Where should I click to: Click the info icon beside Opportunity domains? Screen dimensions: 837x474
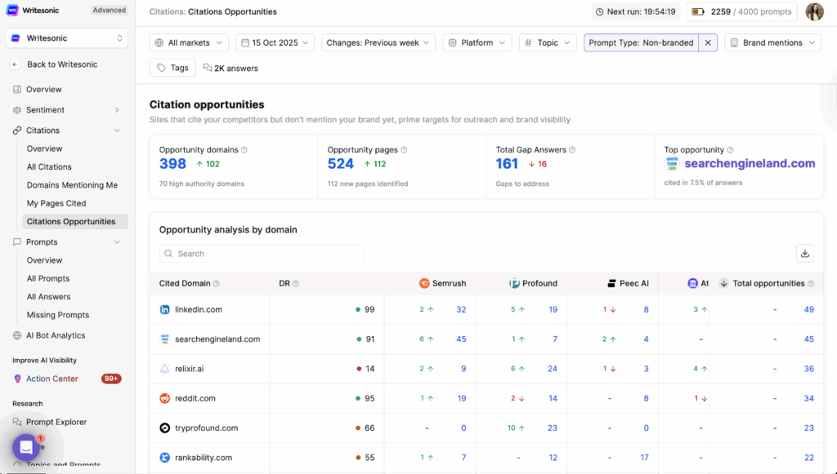tap(244, 150)
